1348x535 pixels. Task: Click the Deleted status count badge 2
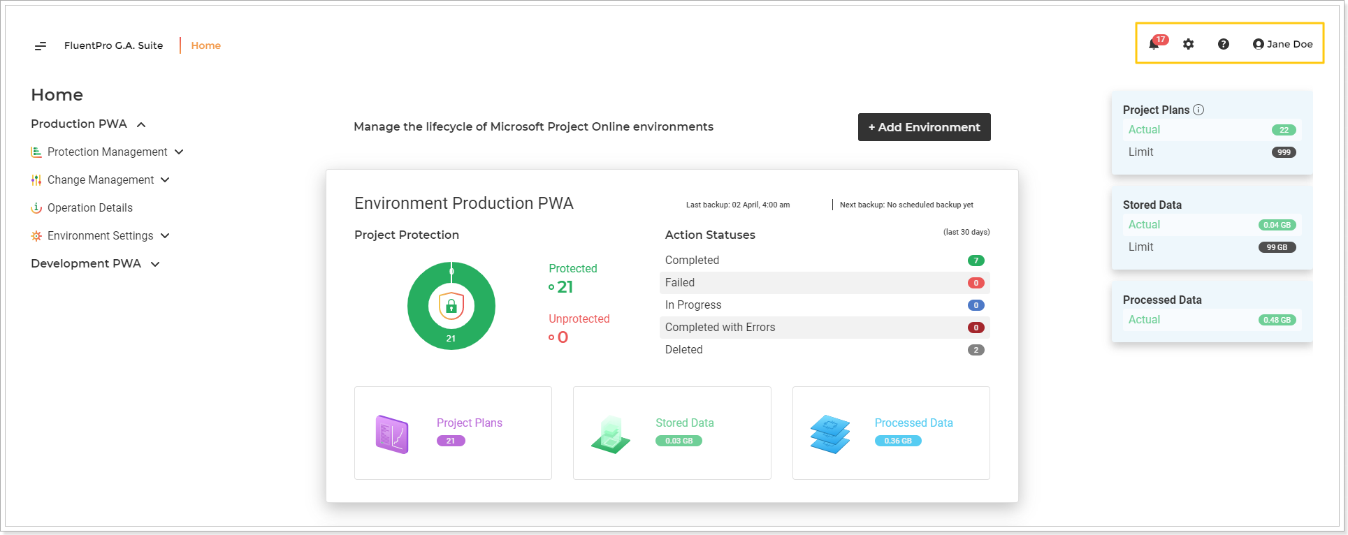point(976,350)
